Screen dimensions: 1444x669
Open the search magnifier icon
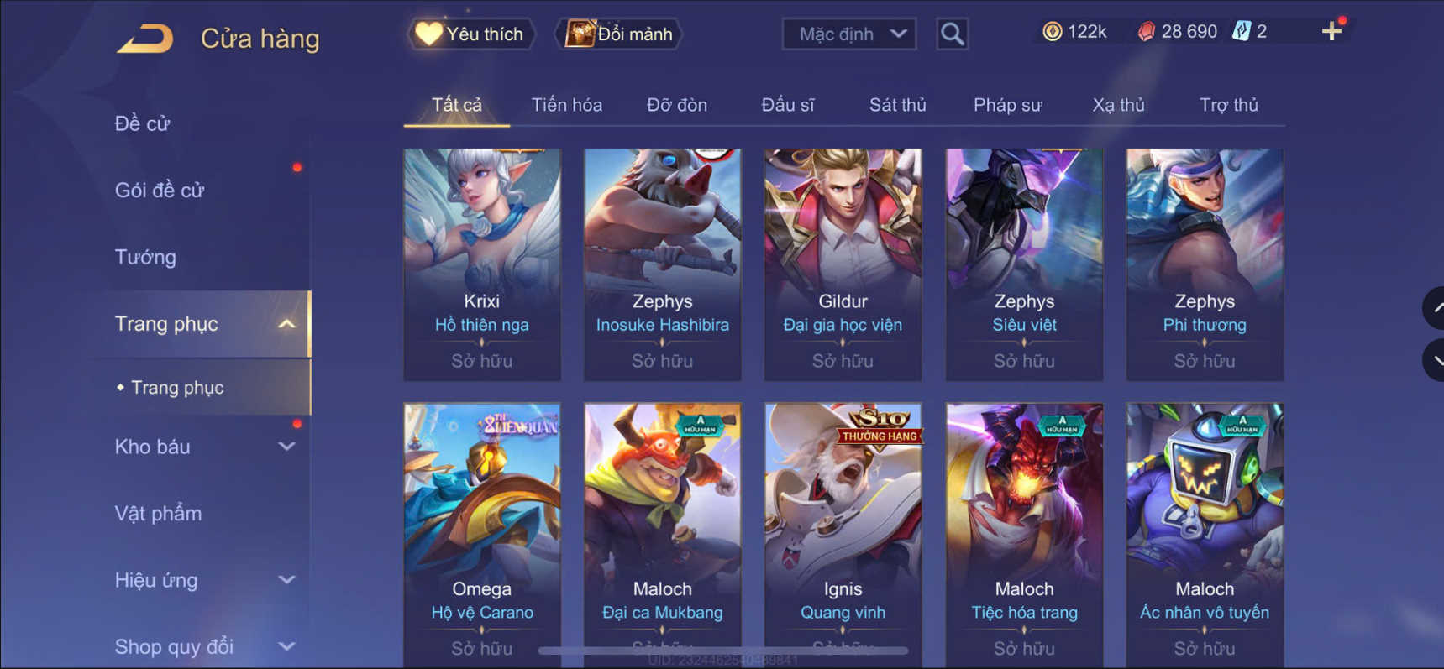click(952, 34)
